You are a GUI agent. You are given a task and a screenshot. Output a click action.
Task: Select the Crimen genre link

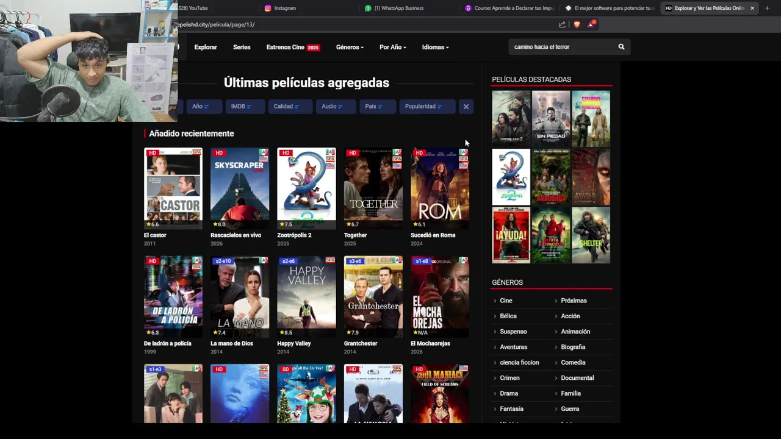[x=509, y=378]
